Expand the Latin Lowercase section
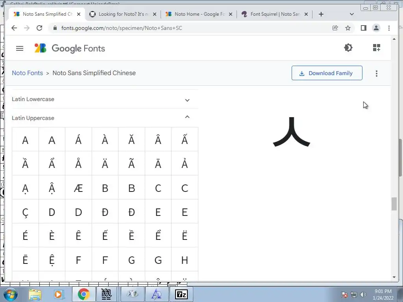 pos(105,99)
